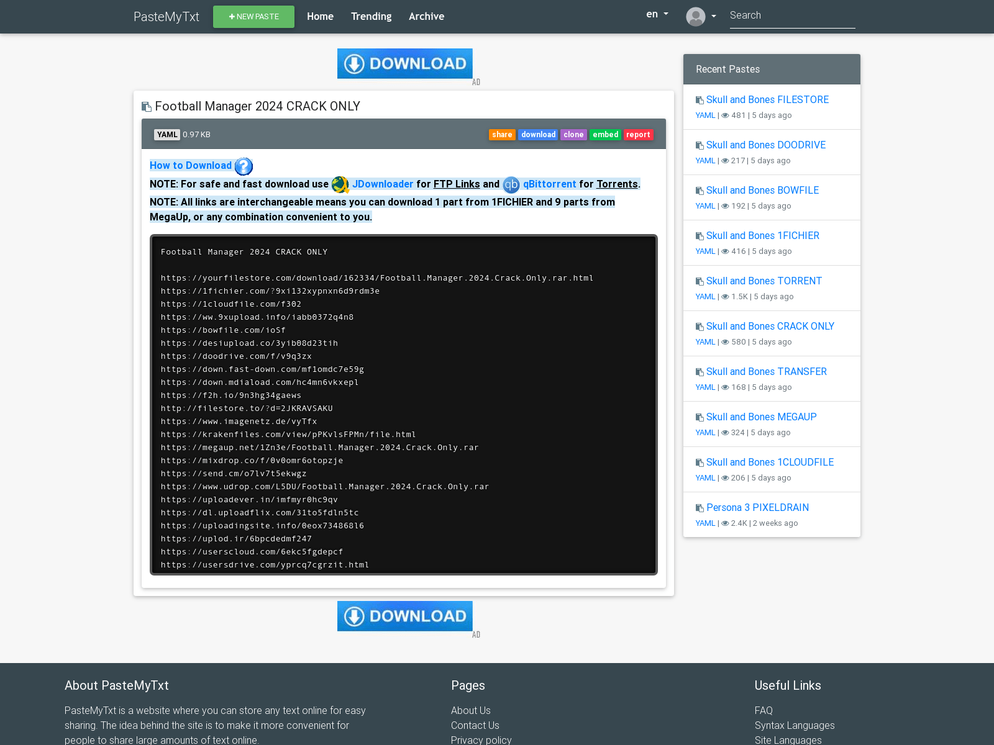The width and height of the screenshot is (994, 745).
Task: Click the 1fichier.com URL line
Action: (270, 291)
